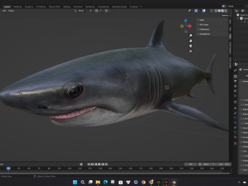Expand the Film render panel
Screen dimensions: 248x186
pos(244,151)
